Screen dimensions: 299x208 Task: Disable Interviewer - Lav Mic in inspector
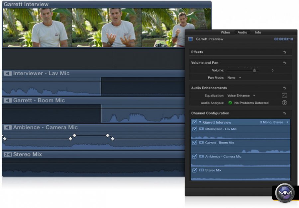point(194,129)
